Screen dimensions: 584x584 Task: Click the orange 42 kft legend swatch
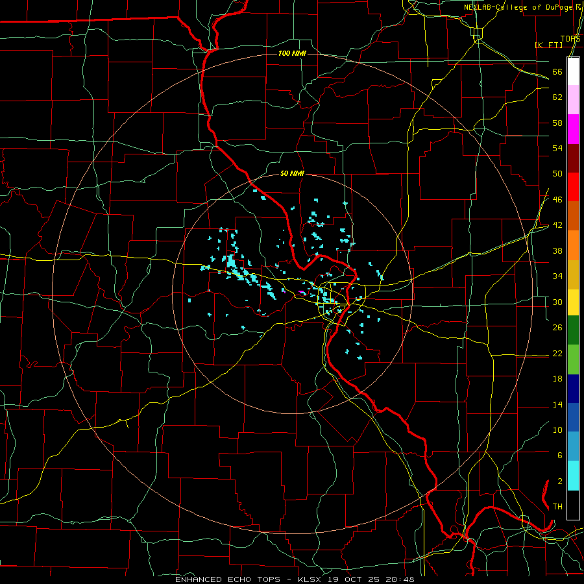point(573,245)
